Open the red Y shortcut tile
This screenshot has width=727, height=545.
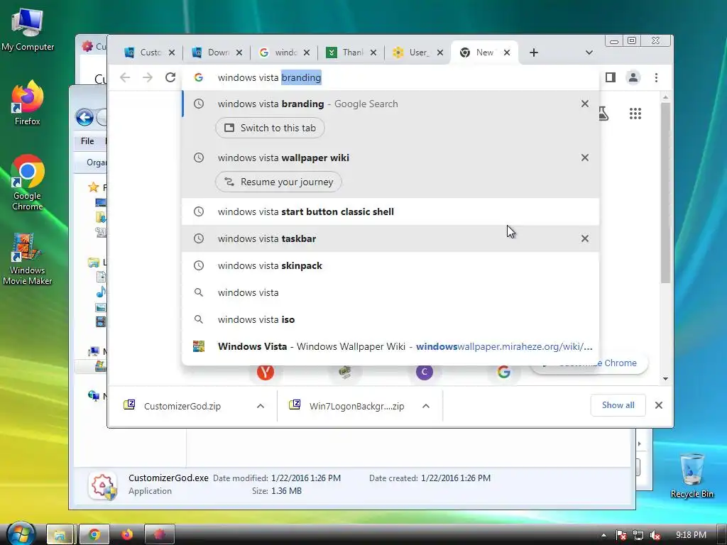(x=266, y=372)
